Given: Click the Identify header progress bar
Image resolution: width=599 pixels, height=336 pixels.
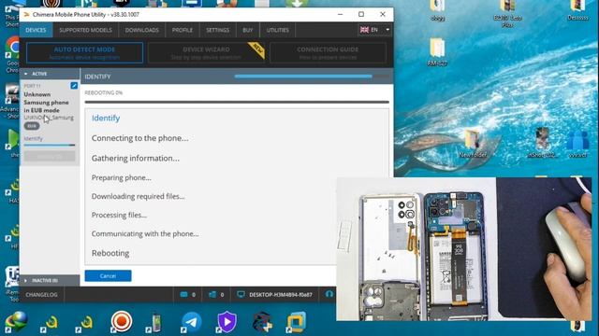Looking at the screenshot, I should click(x=312, y=77).
